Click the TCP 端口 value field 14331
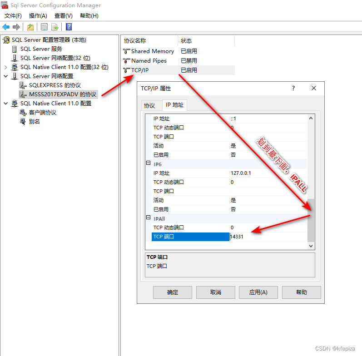Viewport: 362px width, 356px height. [x=268, y=237]
